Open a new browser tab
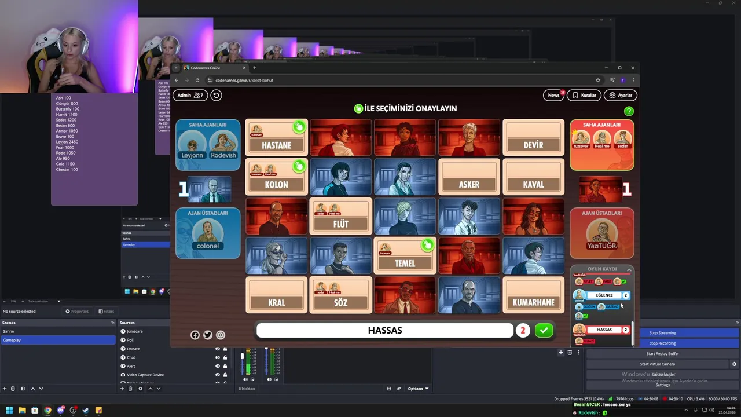The image size is (741, 417). pyautogui.click(x=254, y=68)
